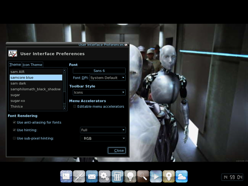Toggle the Use hinting checkbox
The height and width of the screenshot is (186, 248).
(x=14, y=130)
